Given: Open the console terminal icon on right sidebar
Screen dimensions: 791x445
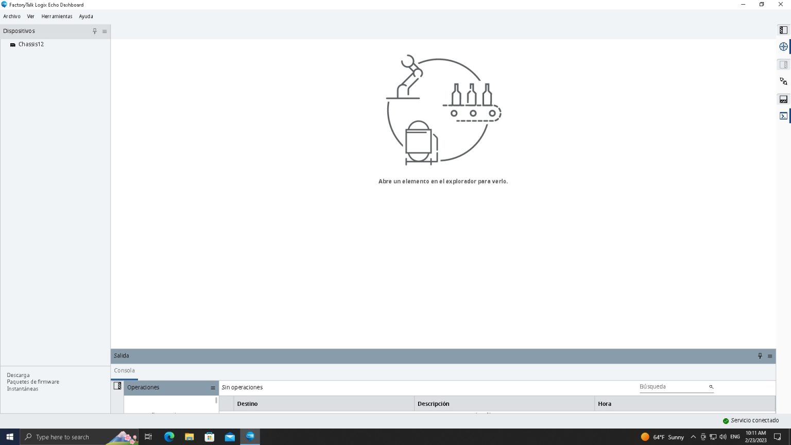Looking at the screenshot, I should 783,116.
